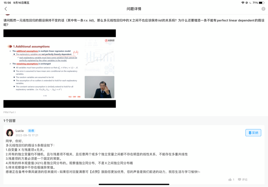Tap the question text about iid assumption

(134, 22)
